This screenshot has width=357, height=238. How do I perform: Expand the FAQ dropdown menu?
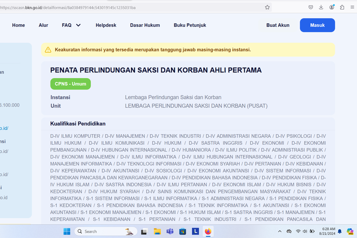pyautogui.click(x=71, y=25)
